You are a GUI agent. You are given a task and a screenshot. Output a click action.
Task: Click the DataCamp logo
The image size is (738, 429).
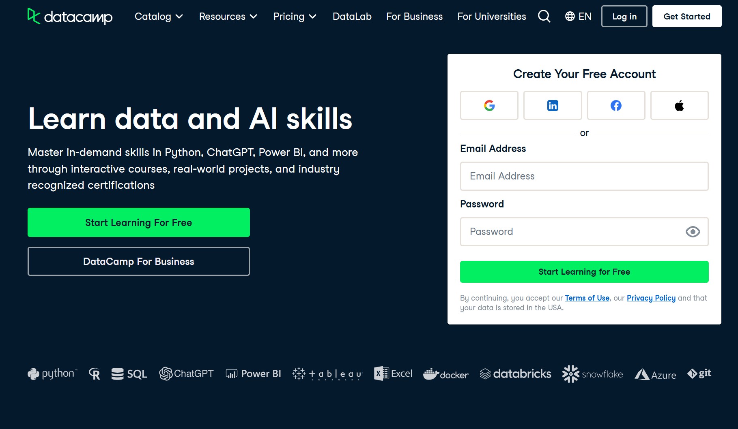(x=70, y=16)
